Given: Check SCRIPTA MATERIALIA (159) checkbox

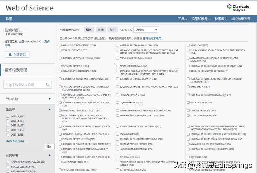Looking at the screenshot, I should [x=188, y=115].
